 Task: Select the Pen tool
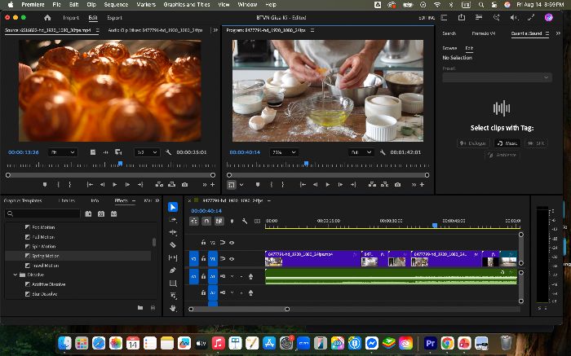[173, 270]
